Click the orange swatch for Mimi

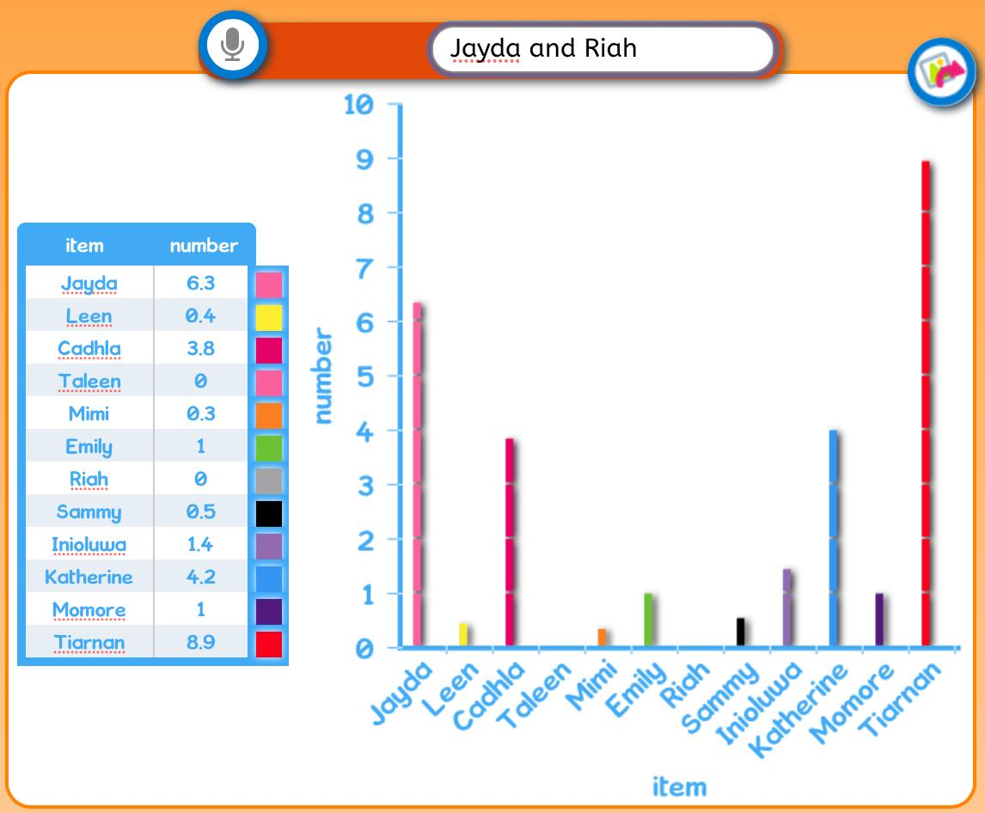(x=269, y=415)
